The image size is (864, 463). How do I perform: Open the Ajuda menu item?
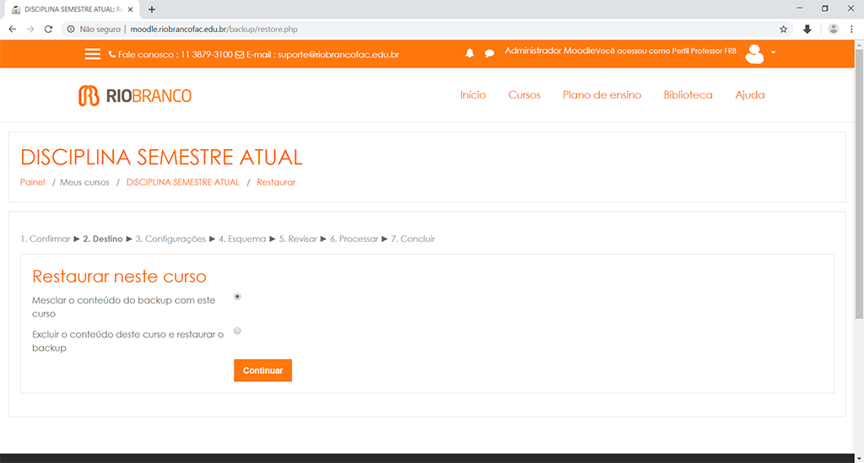tap(750, 94)
